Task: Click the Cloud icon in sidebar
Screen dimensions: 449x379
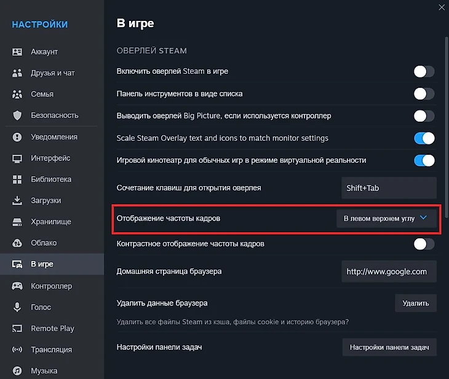Action: [x=17, y=243]
